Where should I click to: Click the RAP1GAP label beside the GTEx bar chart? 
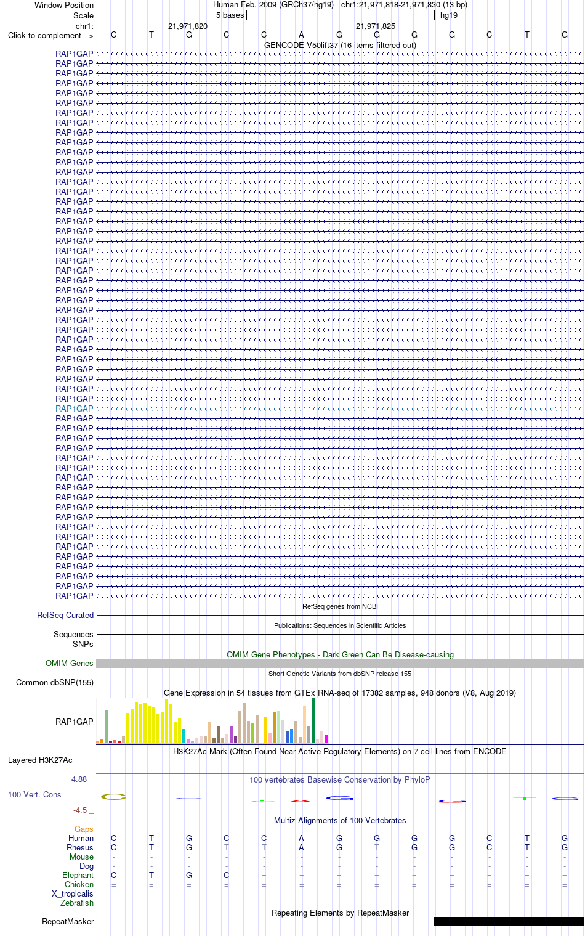[x=75, y=722]
